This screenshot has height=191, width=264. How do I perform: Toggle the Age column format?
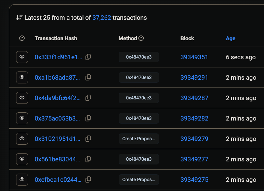[x=230, y=38]
